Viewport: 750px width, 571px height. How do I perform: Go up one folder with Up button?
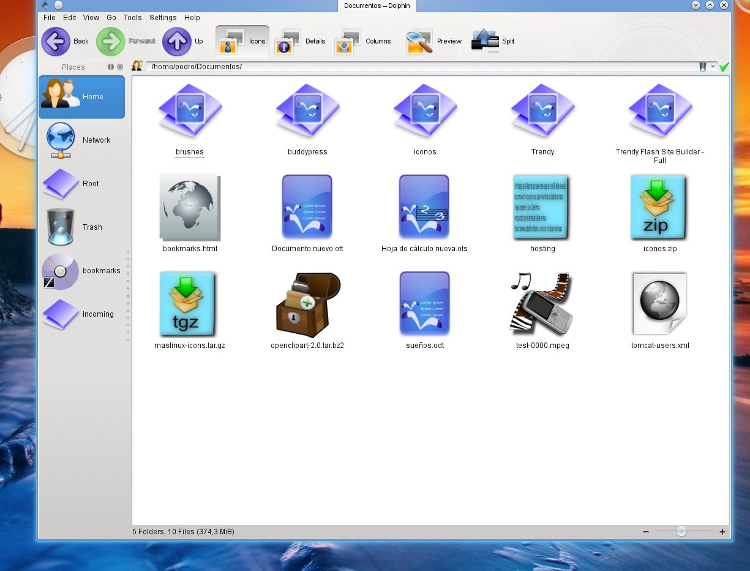coord(184,42)
